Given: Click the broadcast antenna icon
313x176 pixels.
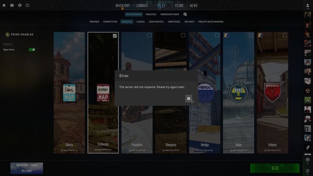Looking at the screenshot, I should coord(308,160).
